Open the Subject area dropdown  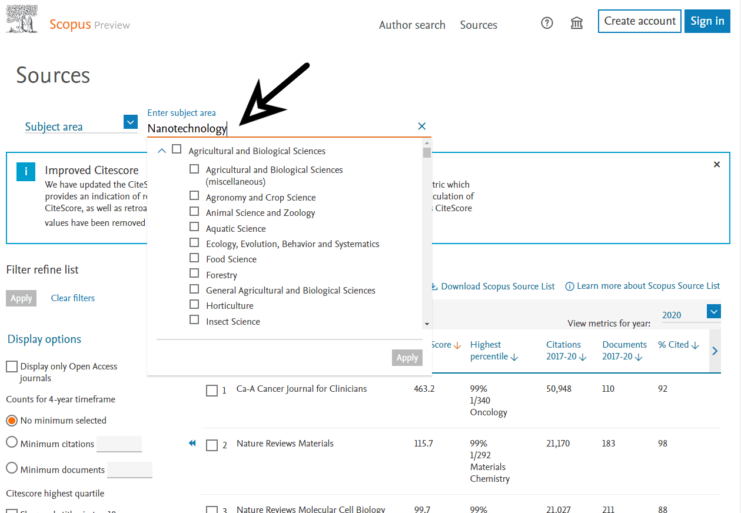[x=131, y=122]
